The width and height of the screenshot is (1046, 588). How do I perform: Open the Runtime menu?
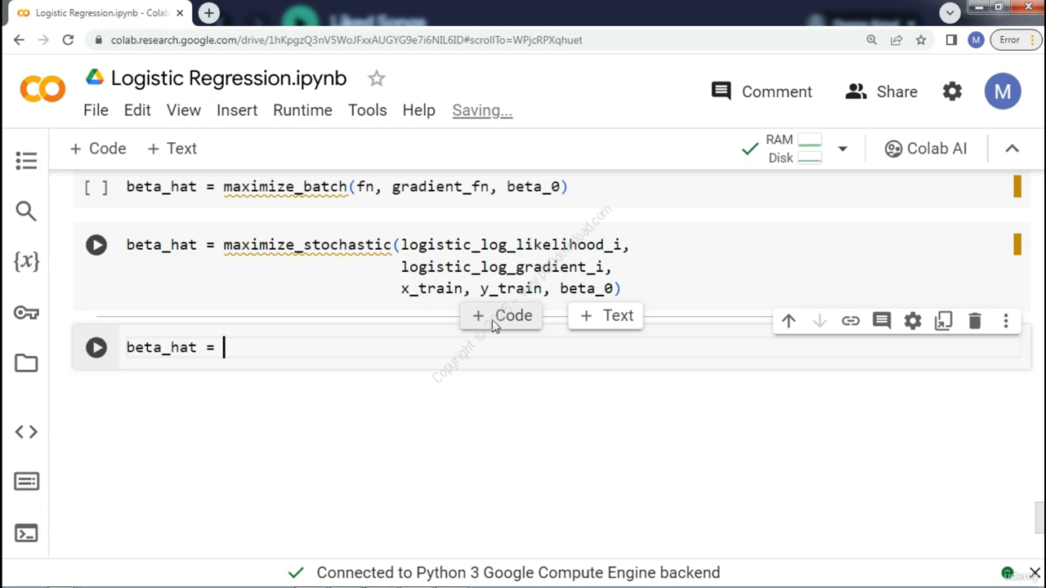302,110
